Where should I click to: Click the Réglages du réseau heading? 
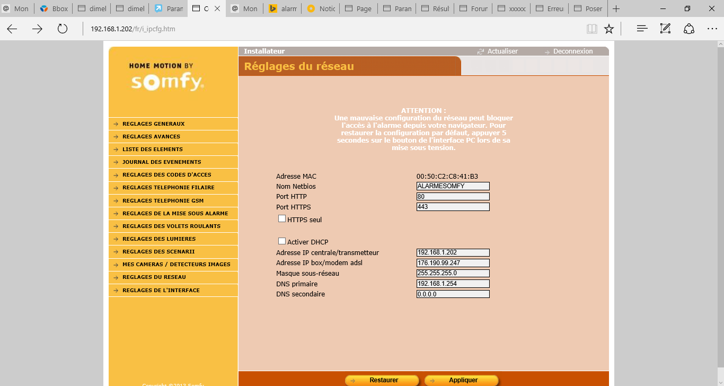pos(299,66)
